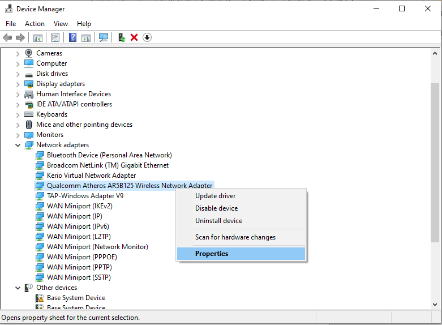
Task: Click the Network adapters category icon
Action: 29,145
